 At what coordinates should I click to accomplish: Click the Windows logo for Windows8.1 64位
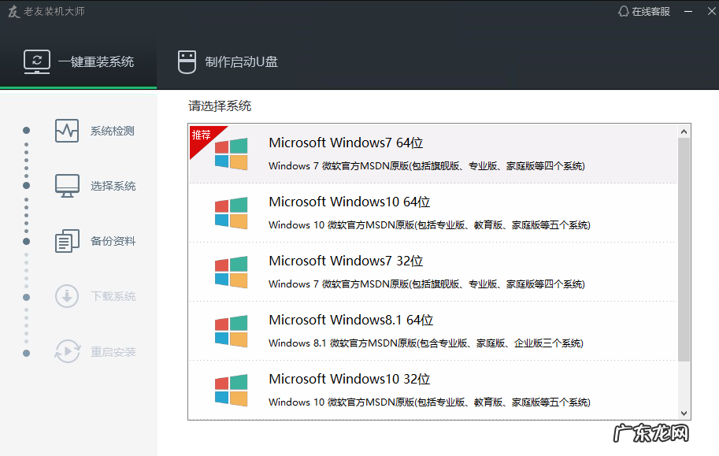[x=231, y=331]
